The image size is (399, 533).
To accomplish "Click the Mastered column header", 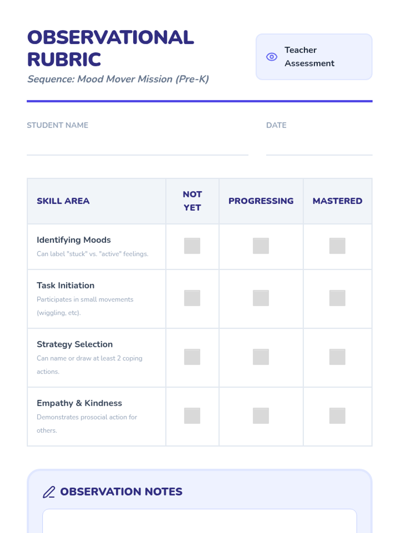I will click(337, 201).
